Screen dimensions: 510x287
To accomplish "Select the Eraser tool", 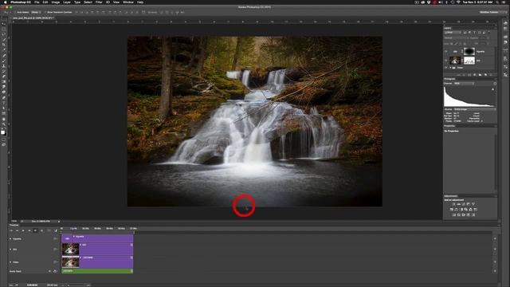I will tap(4, 77).
